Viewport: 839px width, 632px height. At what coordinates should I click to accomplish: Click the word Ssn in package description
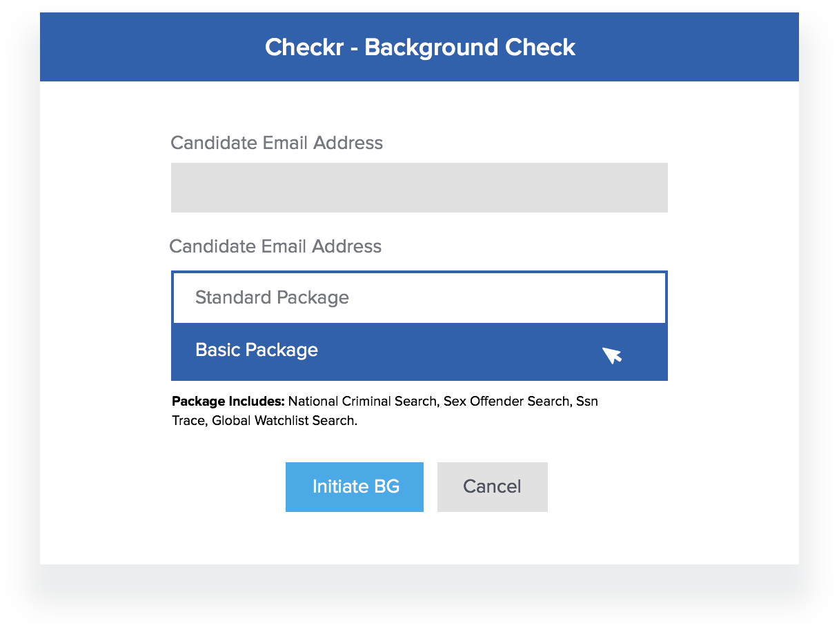(x=586, y=401)
